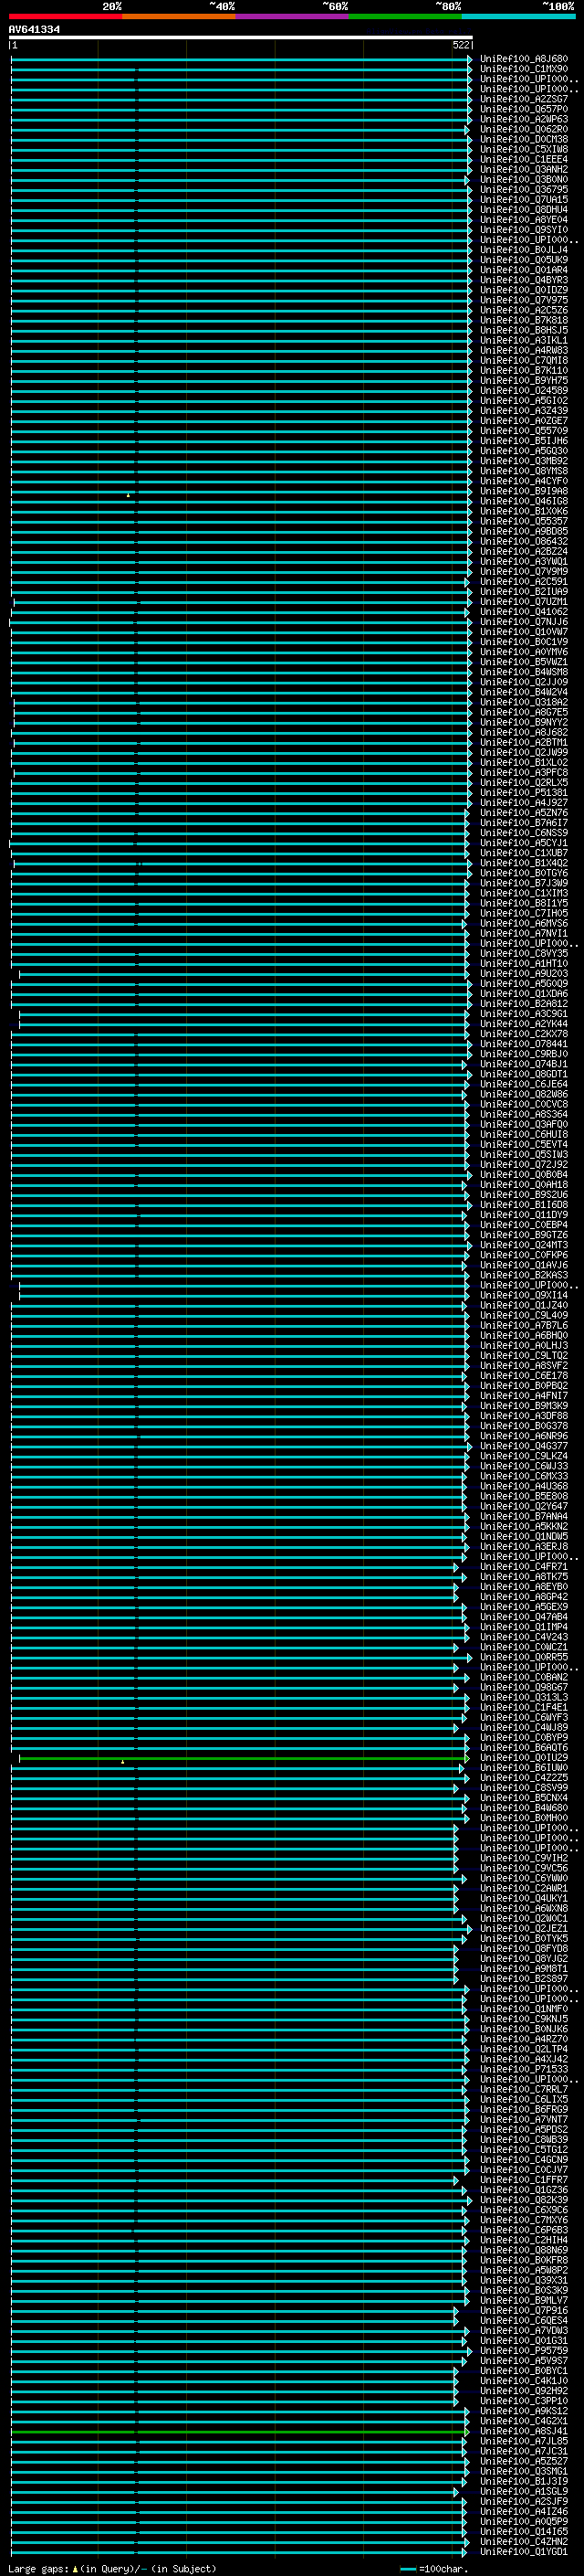The image size is (584, 2576).
Task: Select the green Q0IU29 alignment bar
Action: tap(244, 1758)
